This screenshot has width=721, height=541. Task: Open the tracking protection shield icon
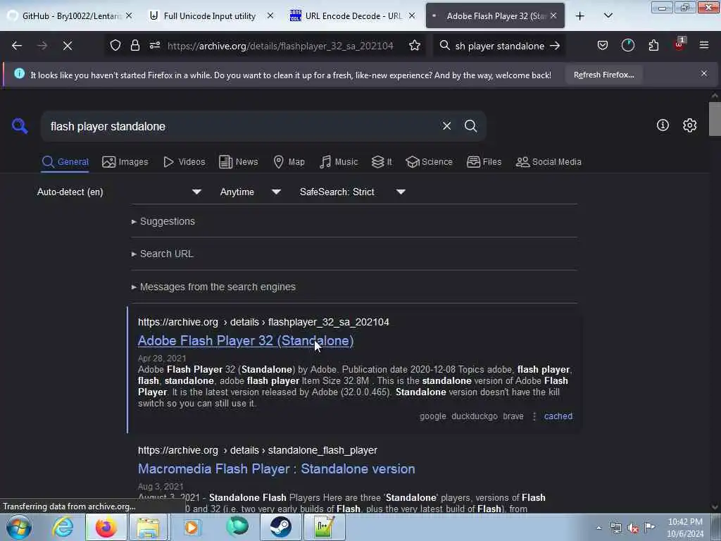(115, 46)
